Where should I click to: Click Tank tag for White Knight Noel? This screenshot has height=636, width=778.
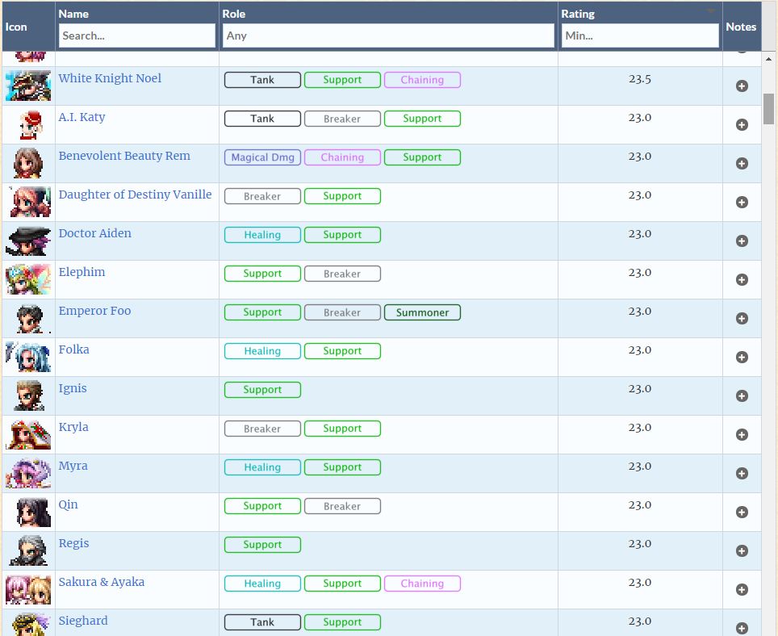click(x=262, y=80)
